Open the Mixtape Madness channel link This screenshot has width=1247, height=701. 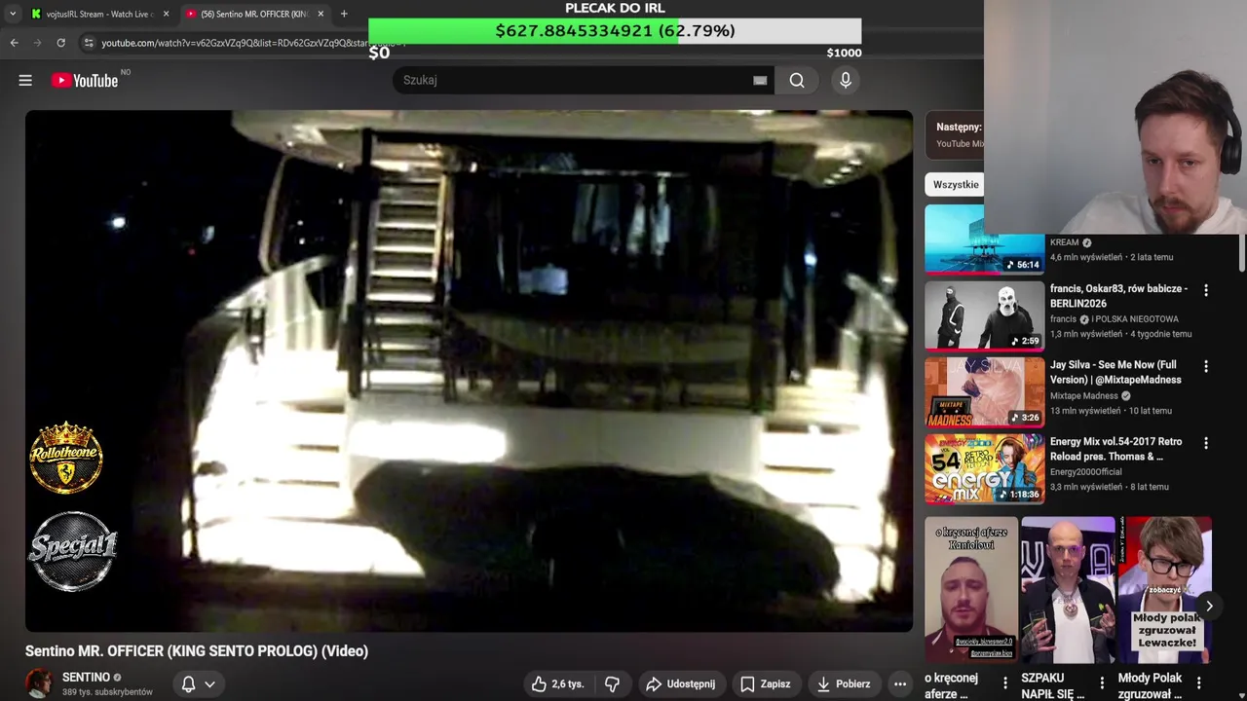click(1083, 396)
